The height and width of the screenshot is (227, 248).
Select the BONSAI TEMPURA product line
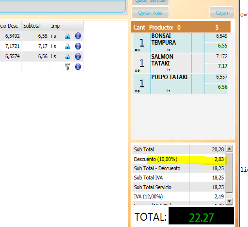(x=180, y=43)
